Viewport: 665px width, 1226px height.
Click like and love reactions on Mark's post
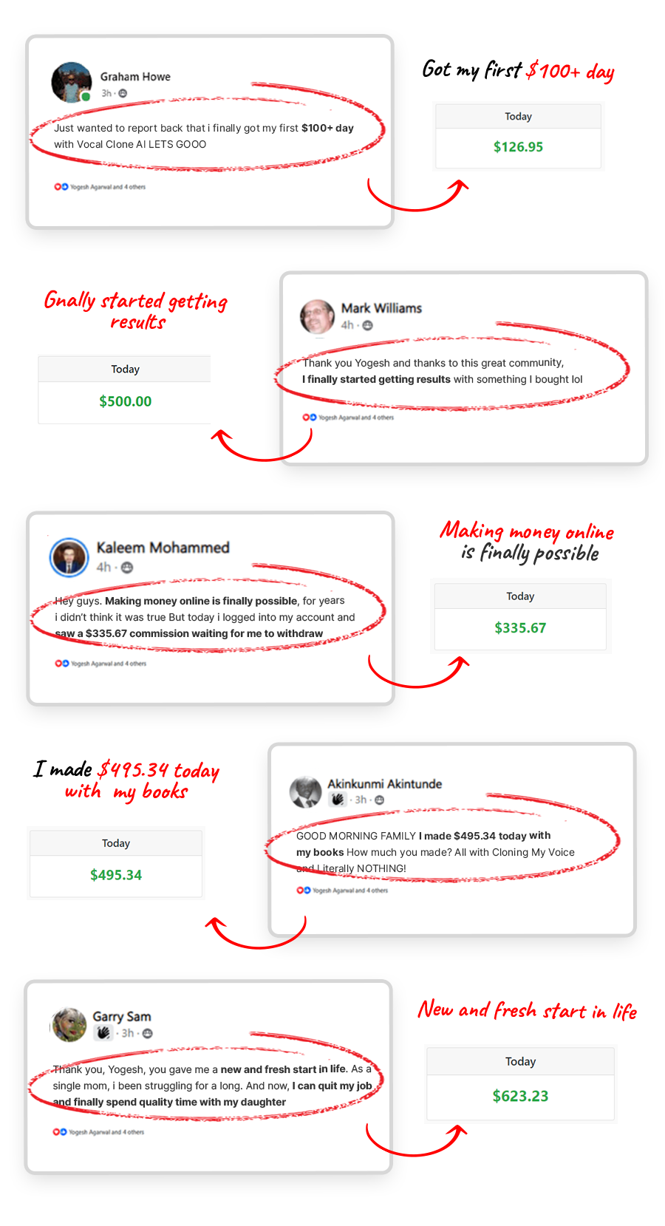pos(309,418)
